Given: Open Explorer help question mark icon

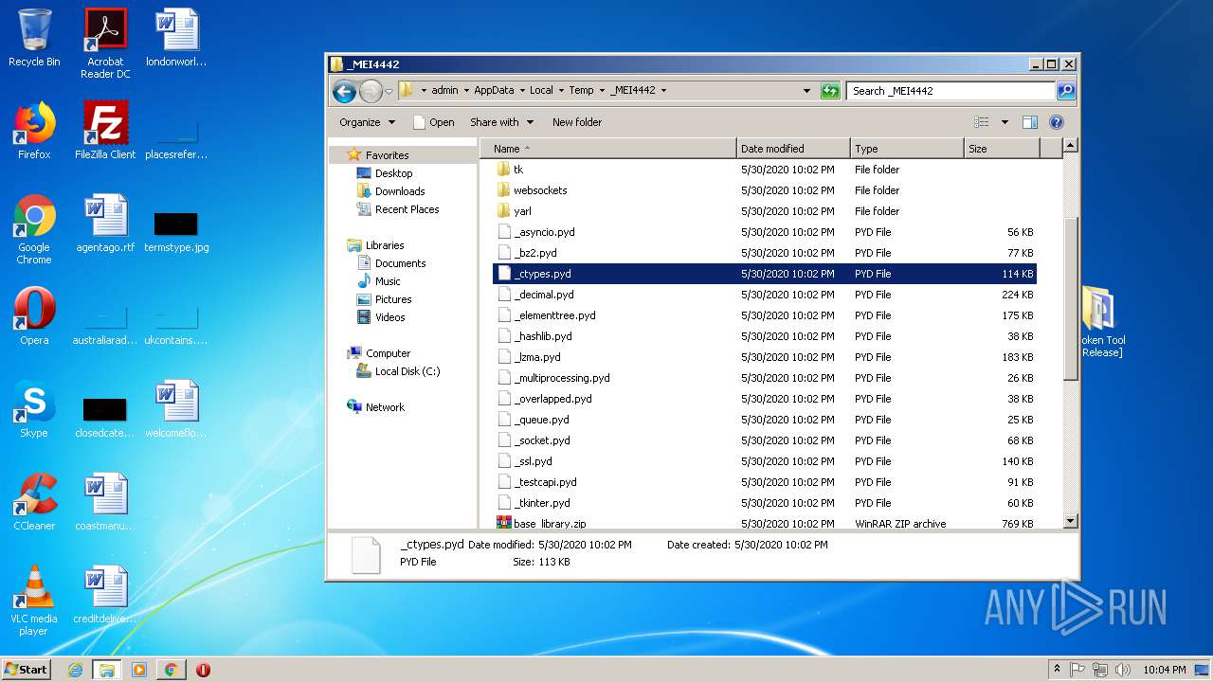Looking at the screenshot, I should coord(1057,122).
